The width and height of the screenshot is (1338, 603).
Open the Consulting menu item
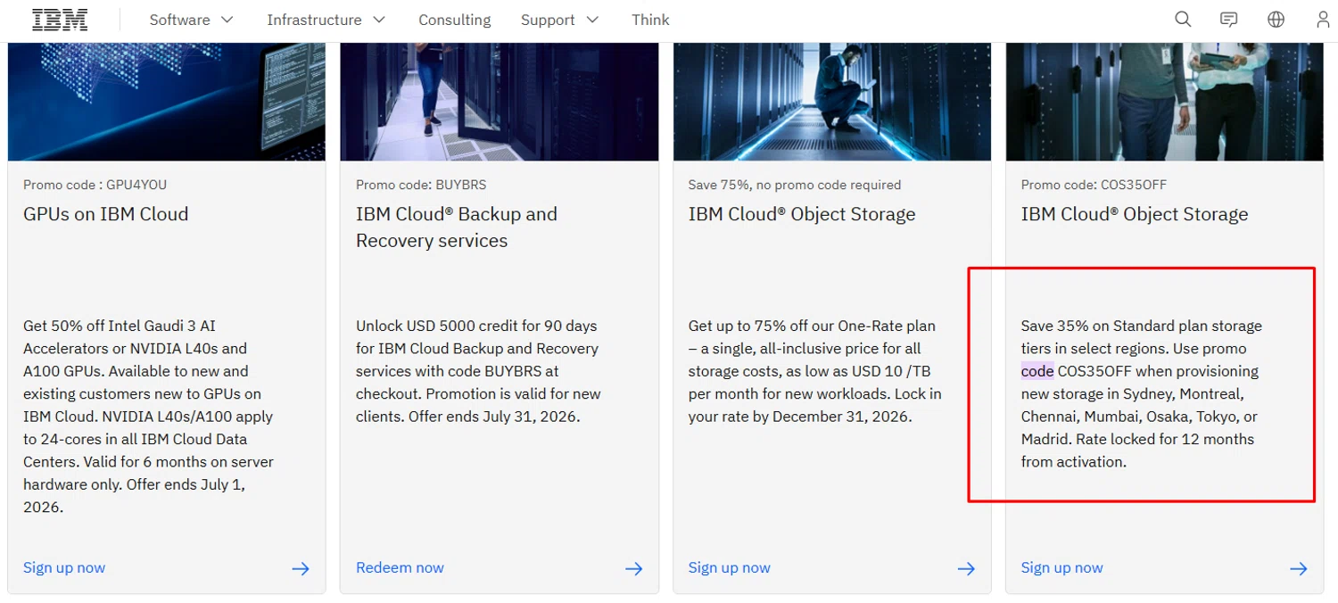point(454,20)
